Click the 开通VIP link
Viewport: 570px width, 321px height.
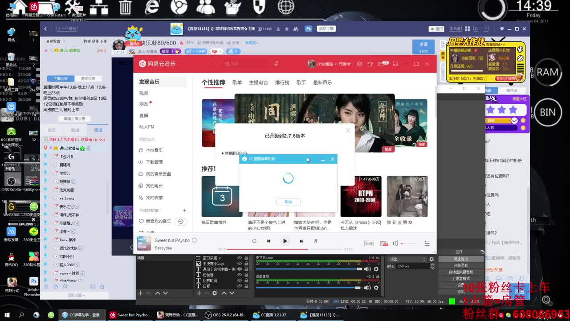[345, 64]
